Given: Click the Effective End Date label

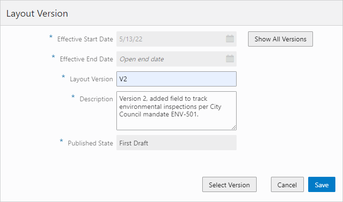Looking at the screenshot, I should [86, 59].
